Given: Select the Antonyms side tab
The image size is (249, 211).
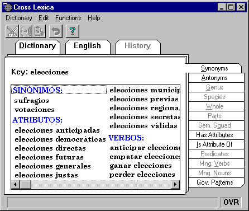Looking at the screenshot, I should (216, 78).
